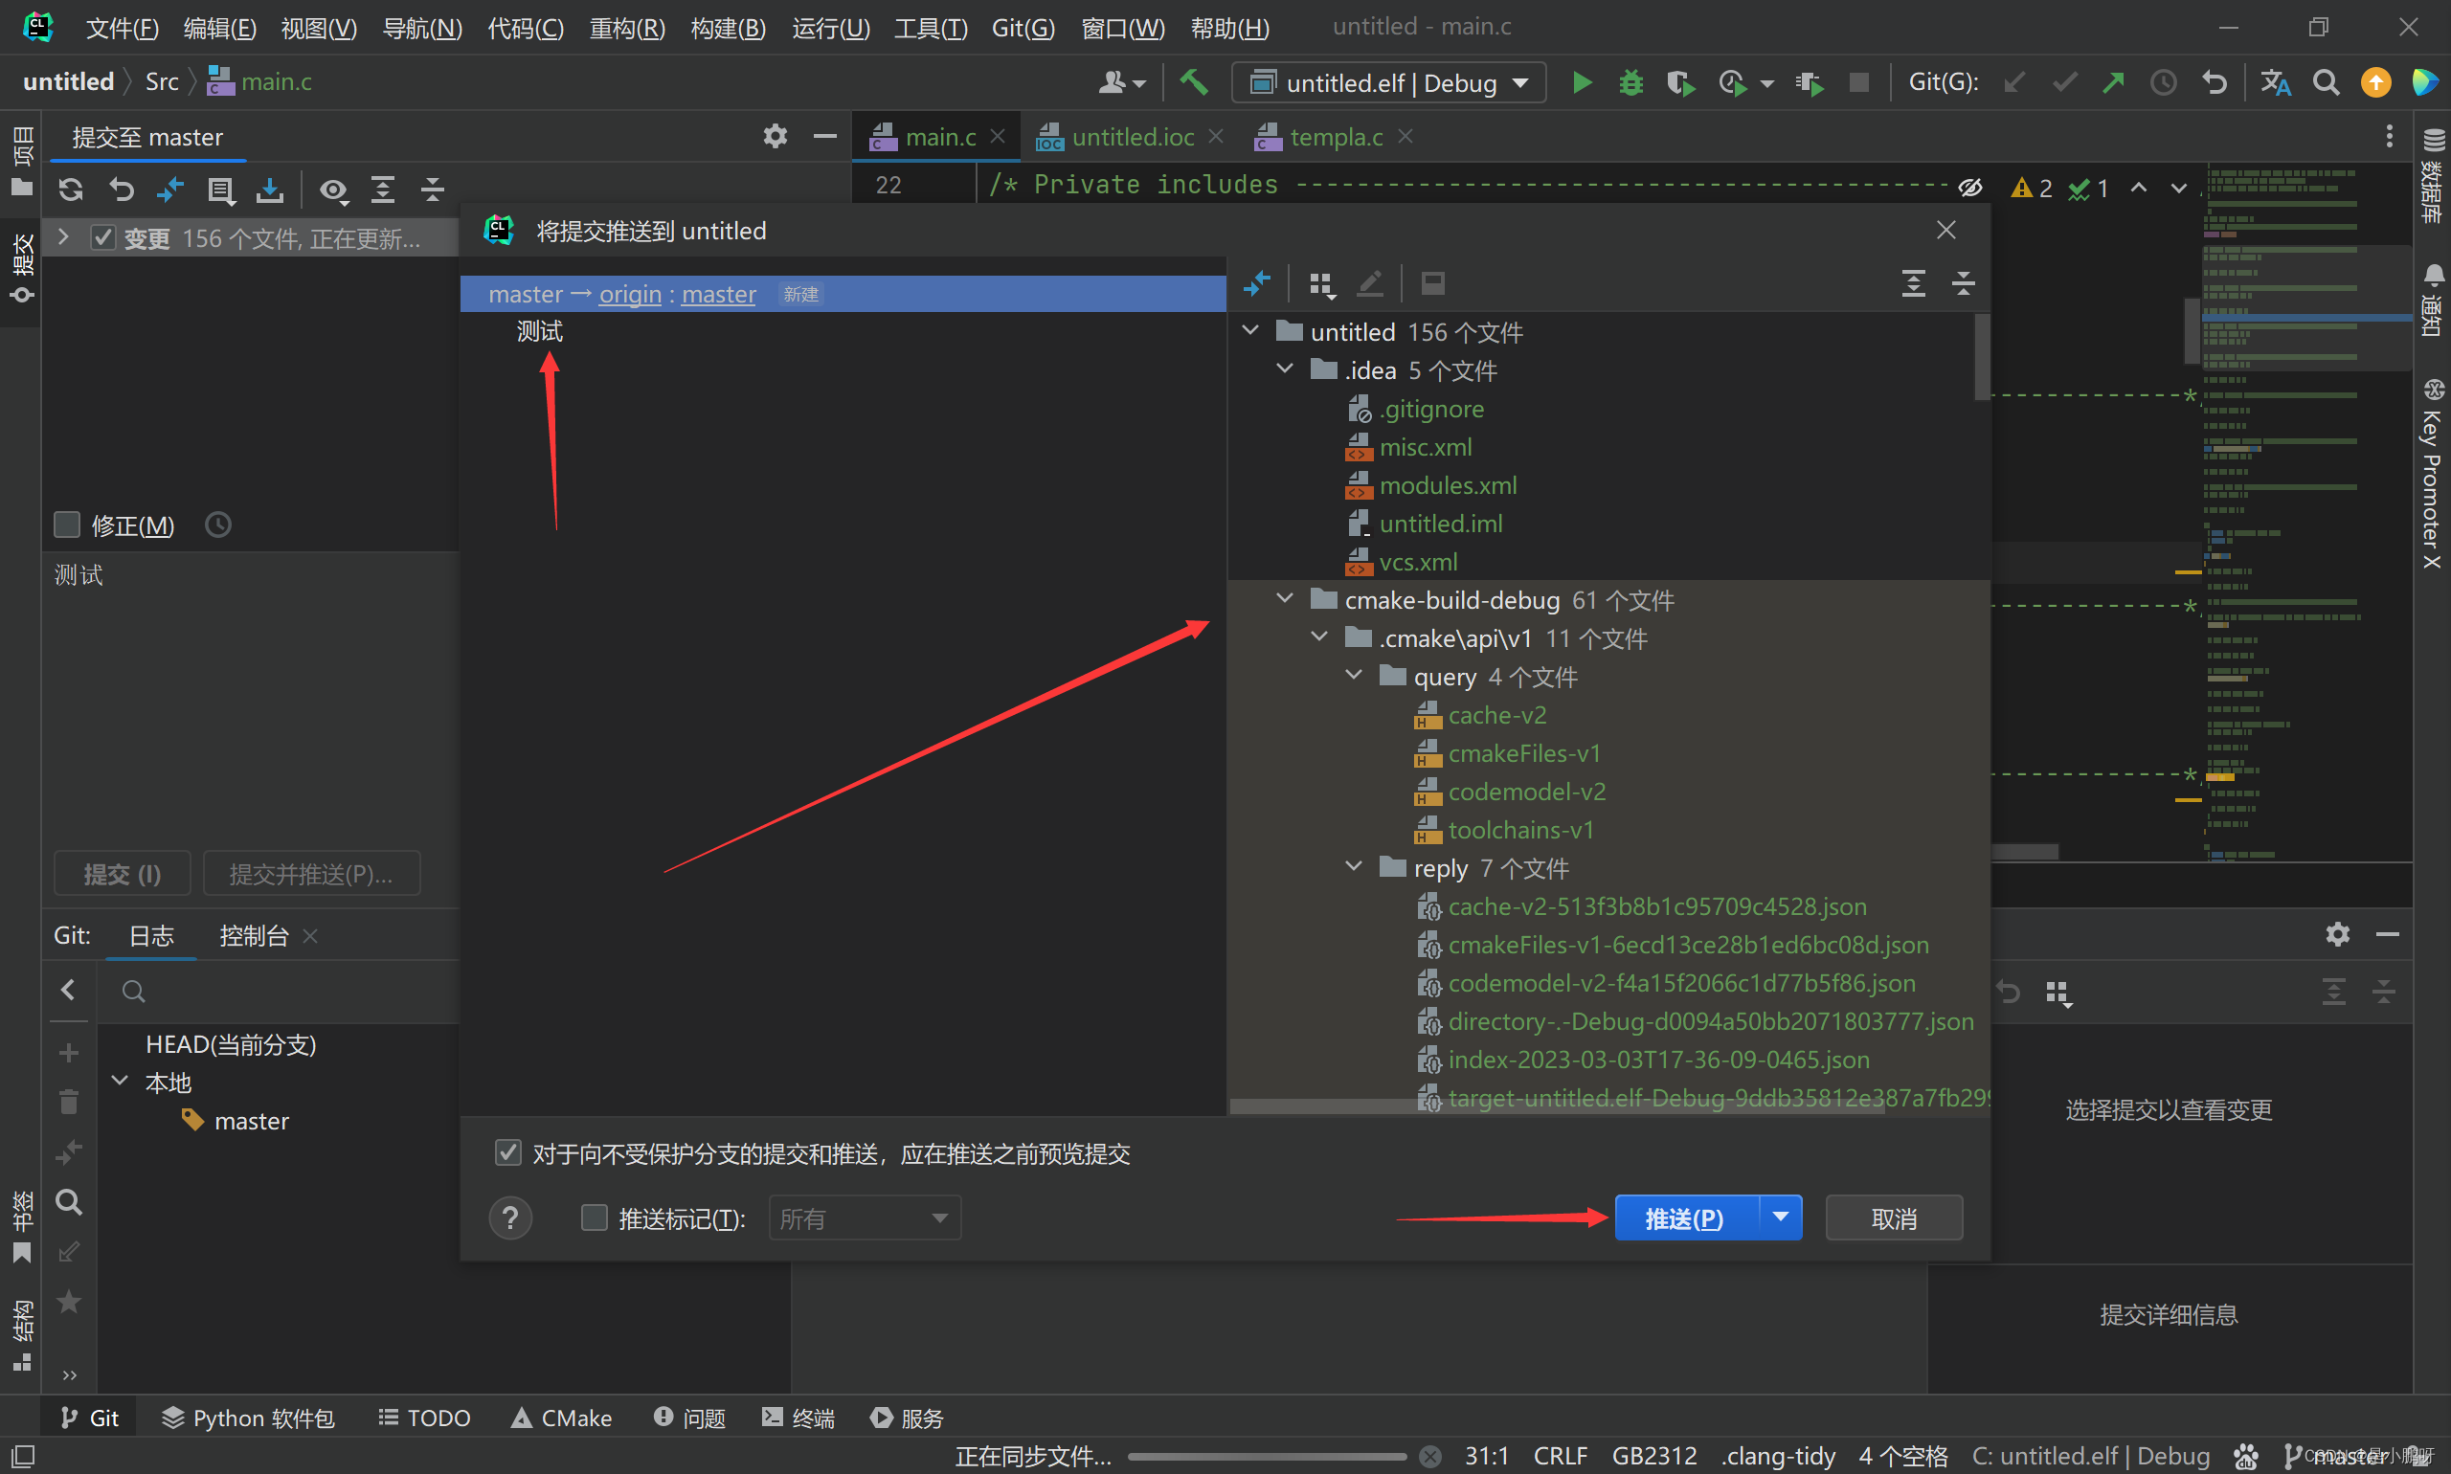
Task: Open the 所有 push tags combo box
Action: click(x=865, y=1217)
